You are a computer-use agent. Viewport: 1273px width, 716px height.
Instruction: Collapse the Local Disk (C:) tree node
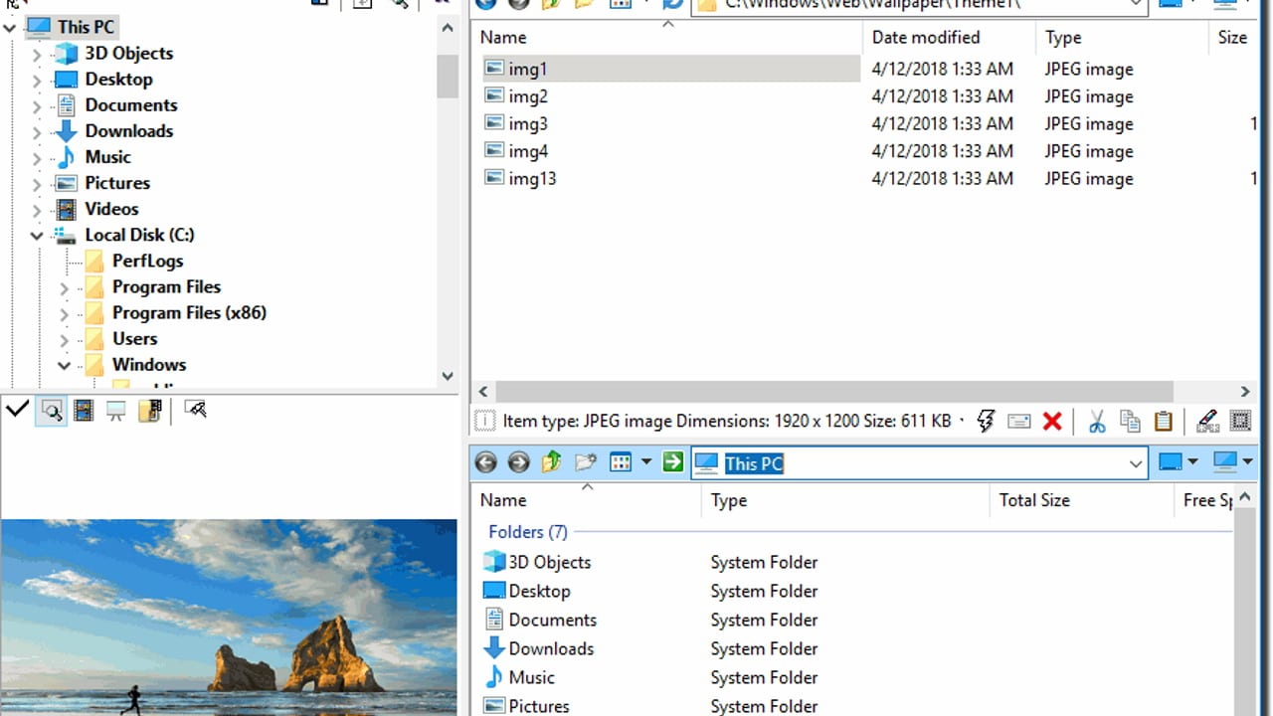pos(36,235)
